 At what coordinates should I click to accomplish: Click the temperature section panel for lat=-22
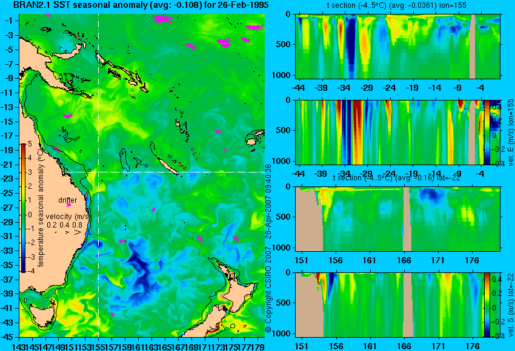click(x=397, y=219)
